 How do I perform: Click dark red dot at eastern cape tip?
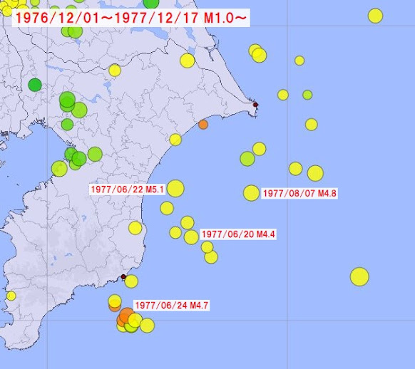tap(255, 105)
